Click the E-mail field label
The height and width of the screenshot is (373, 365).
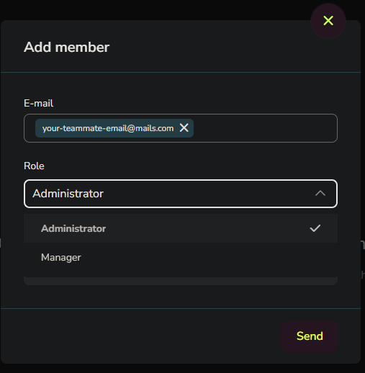(x=38, y=104)
